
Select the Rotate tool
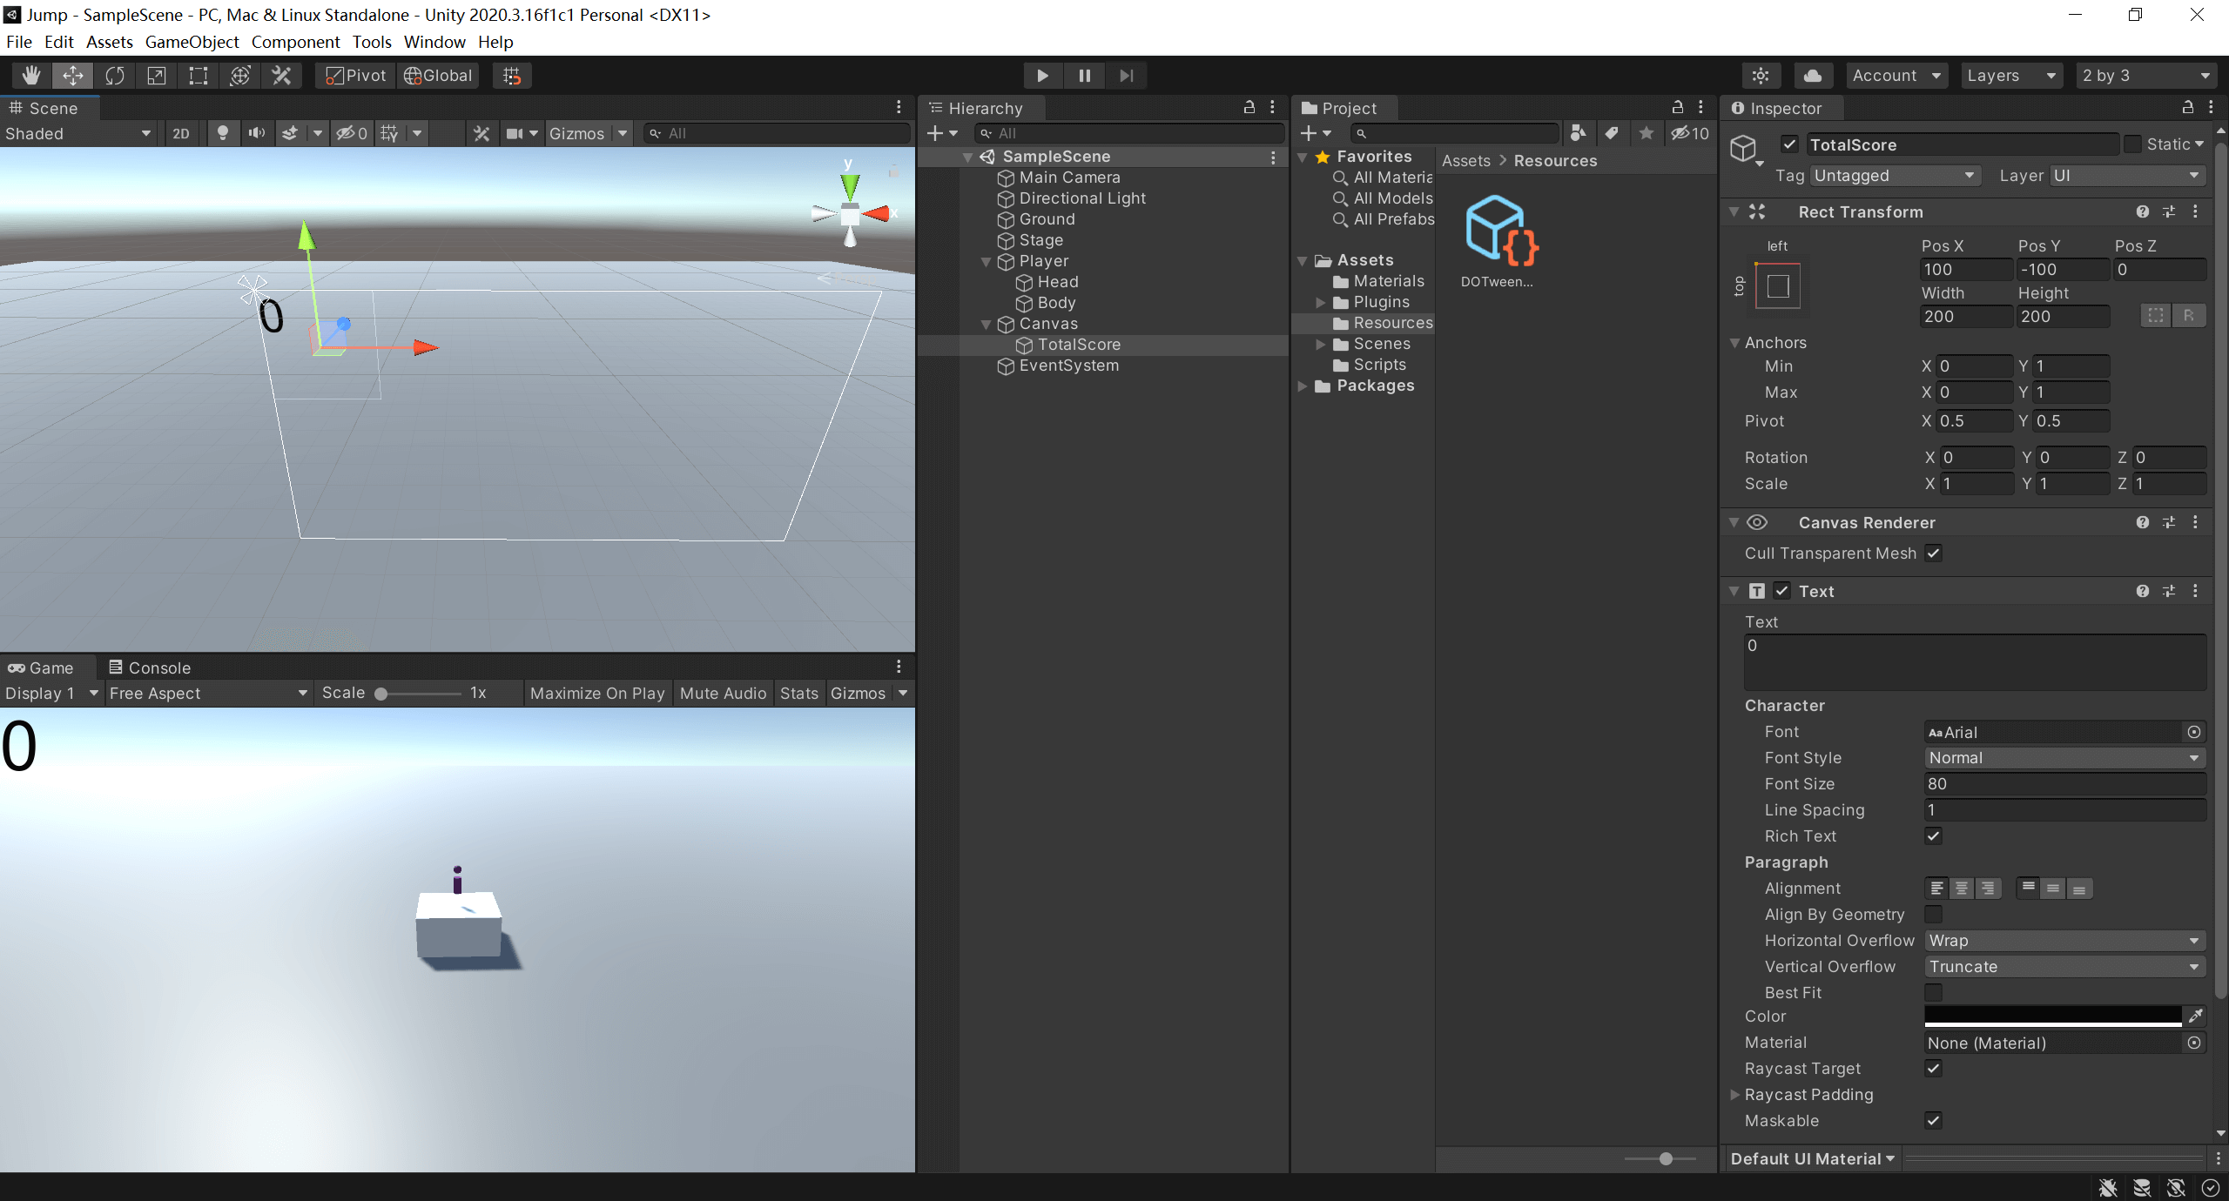tap(115, 76)
